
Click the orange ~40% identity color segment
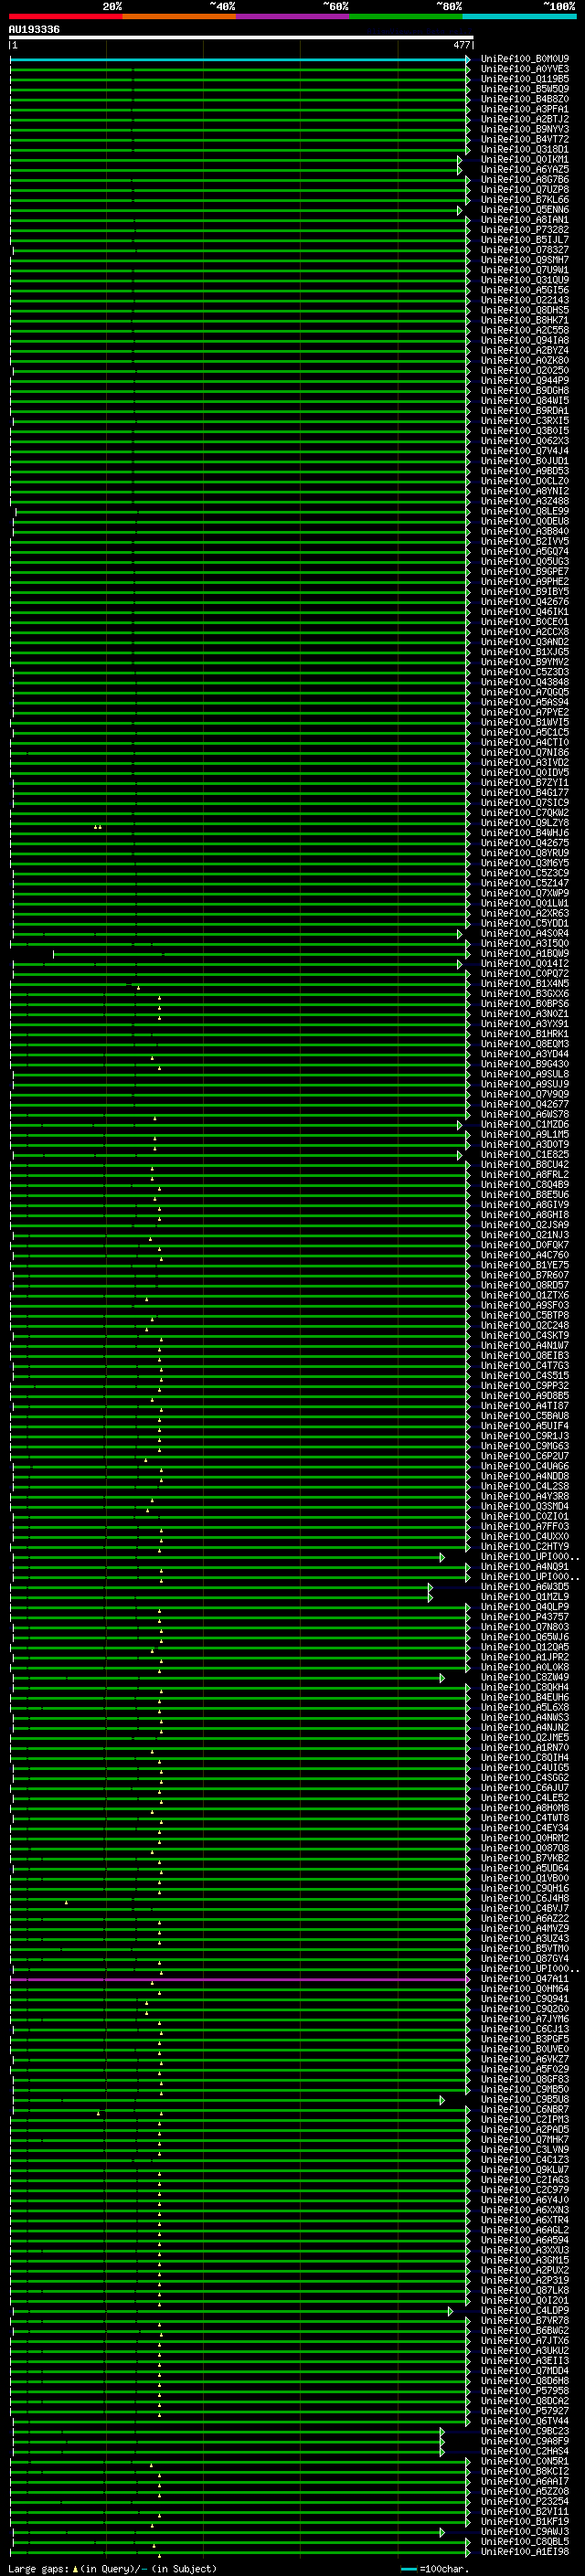point(179,16)
